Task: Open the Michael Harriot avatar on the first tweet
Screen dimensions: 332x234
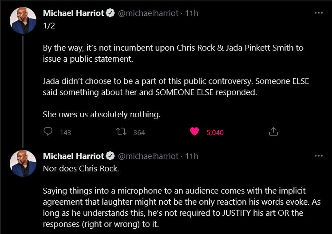Action: pos(24,21)
